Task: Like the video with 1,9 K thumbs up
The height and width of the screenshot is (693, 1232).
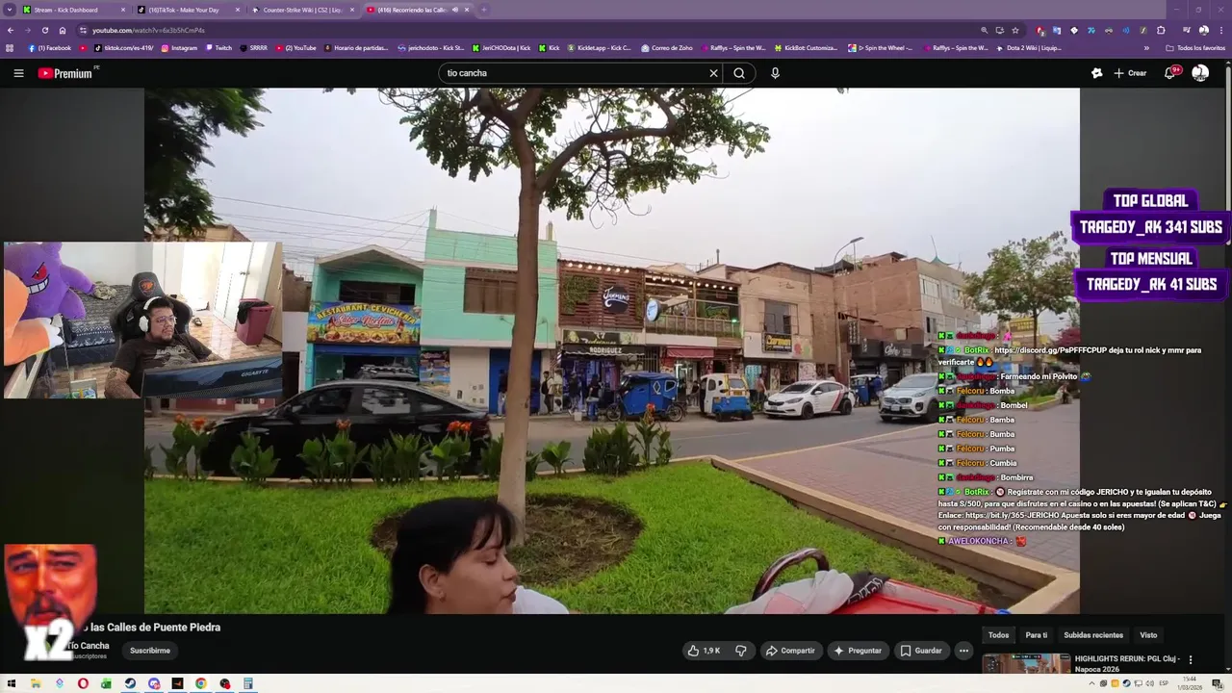Action: point(704,651)
